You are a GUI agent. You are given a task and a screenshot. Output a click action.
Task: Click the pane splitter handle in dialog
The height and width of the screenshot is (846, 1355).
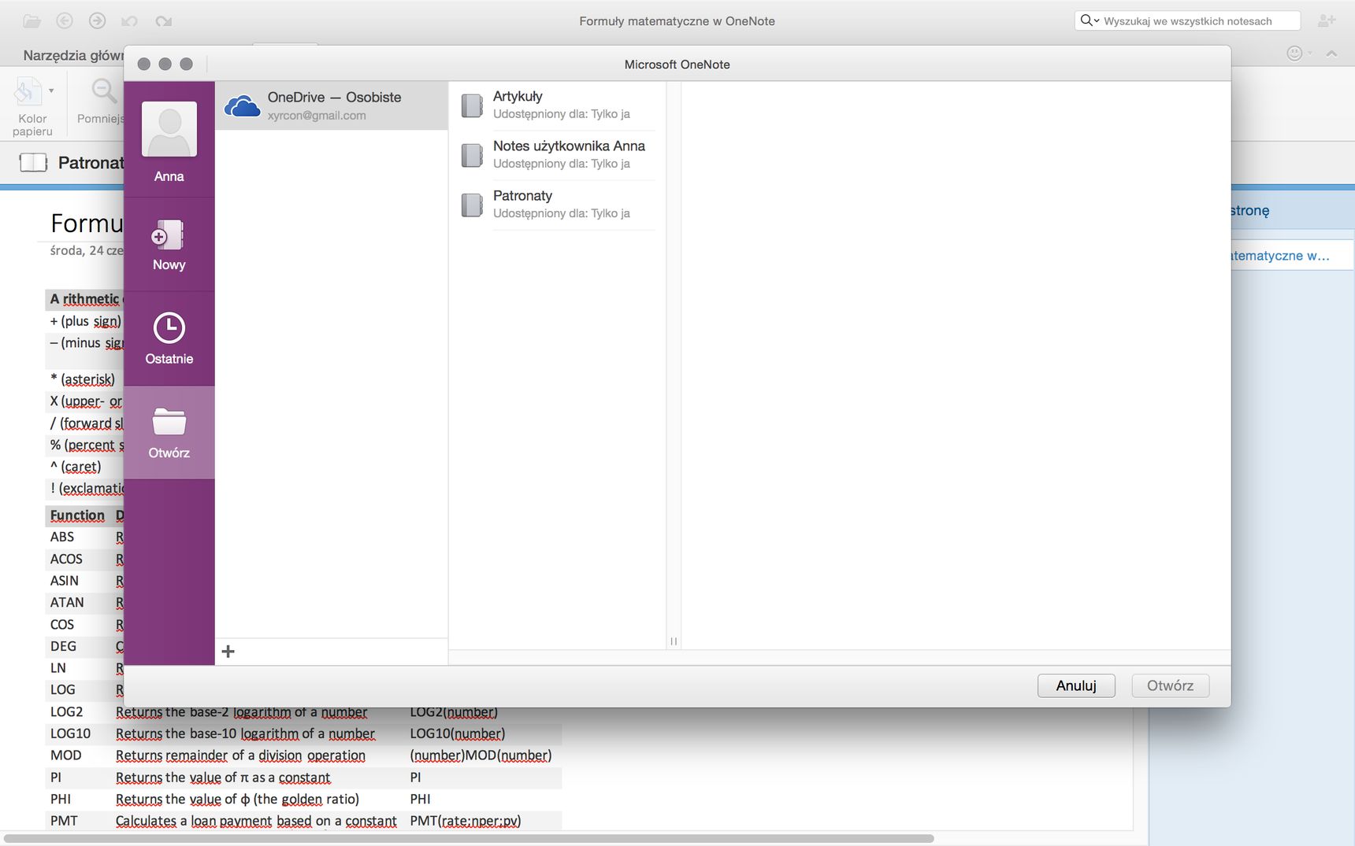click(x=674, y=641)
